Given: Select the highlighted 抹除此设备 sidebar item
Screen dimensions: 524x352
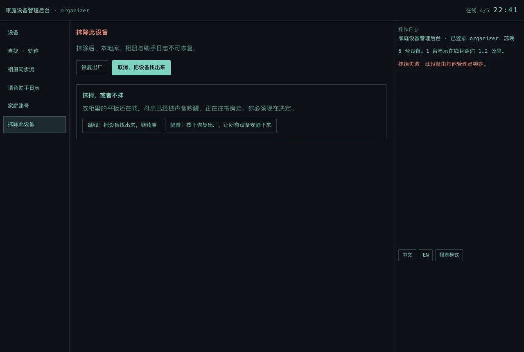Looking at the screenshot, I should 34,124.
